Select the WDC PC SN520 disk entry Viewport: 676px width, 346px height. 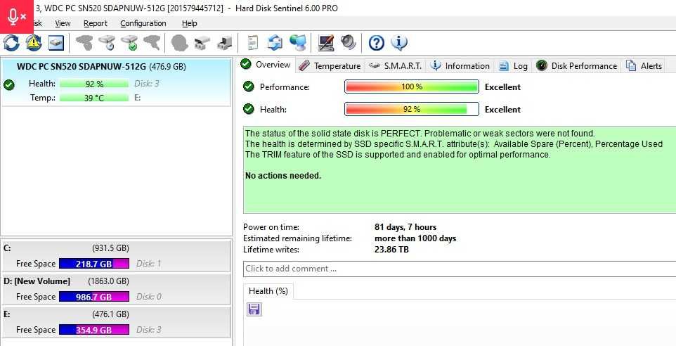click(x=116, y=82)
